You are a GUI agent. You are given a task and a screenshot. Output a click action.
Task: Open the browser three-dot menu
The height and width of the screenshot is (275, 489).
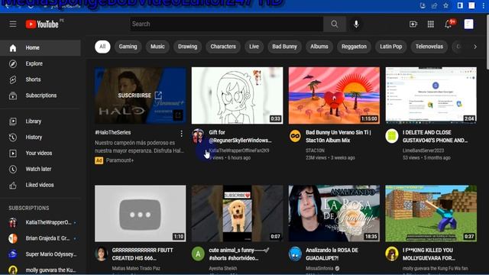click(484, 5)
